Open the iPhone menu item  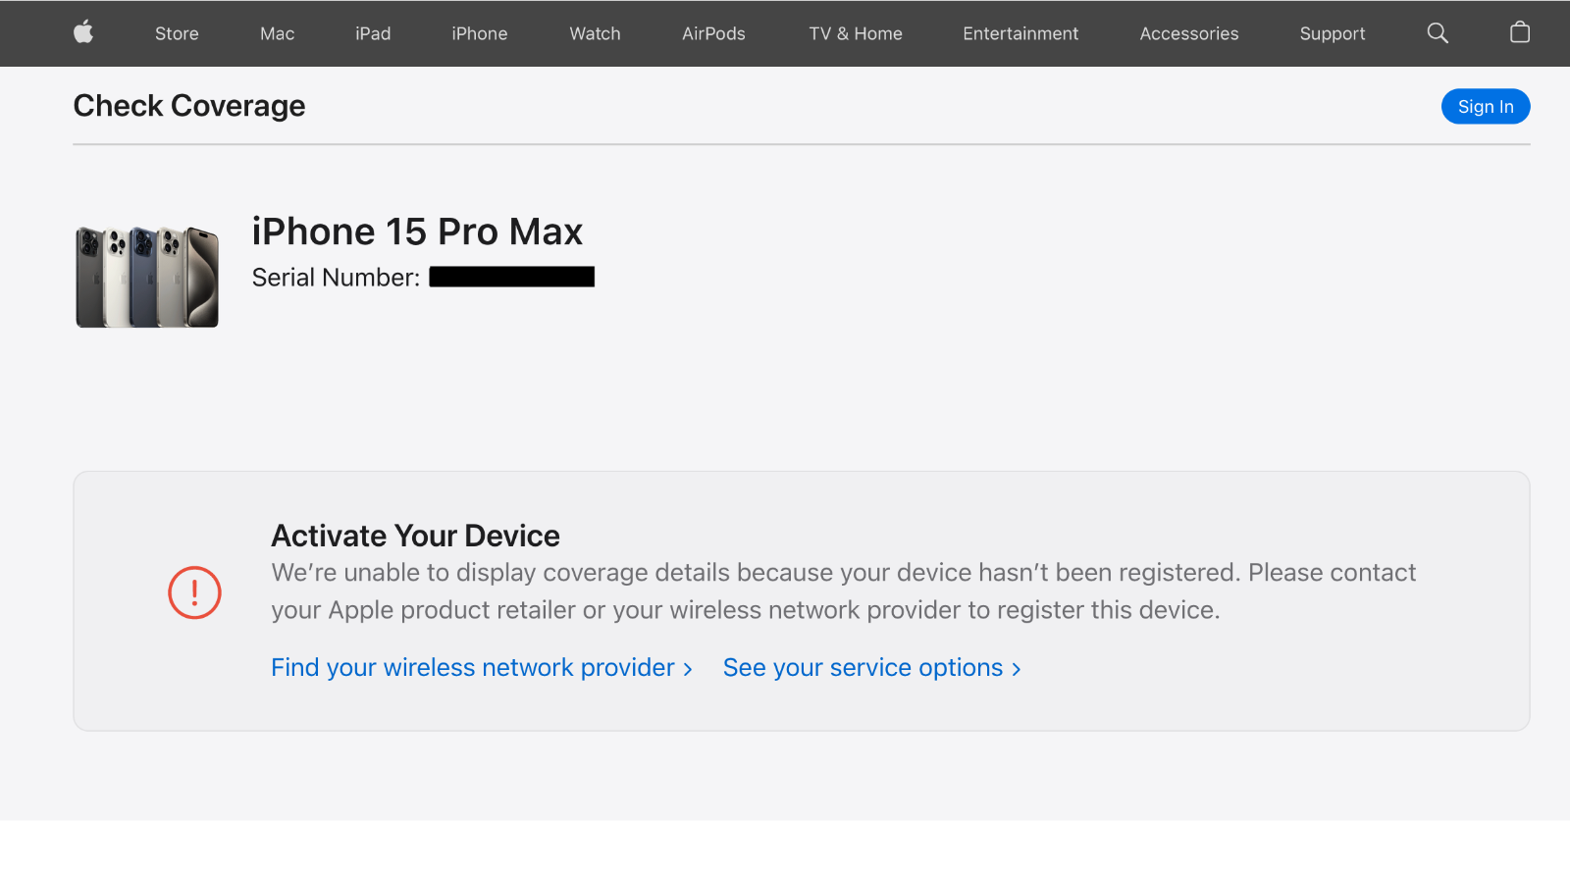480,33
